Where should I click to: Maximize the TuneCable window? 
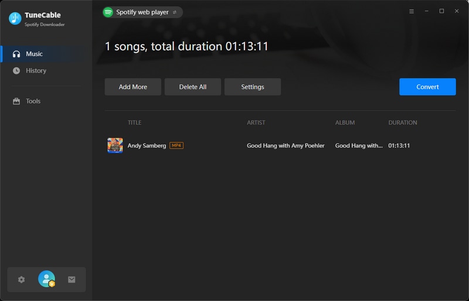441,11
